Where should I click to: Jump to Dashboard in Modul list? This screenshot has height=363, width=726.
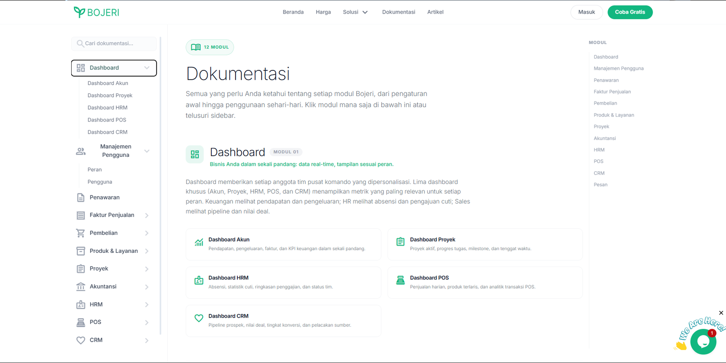pyautogui.click(x=606, y=57)
